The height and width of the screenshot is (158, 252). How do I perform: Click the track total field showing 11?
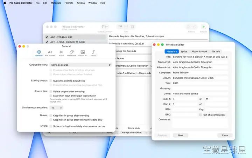tap(217, 99)
